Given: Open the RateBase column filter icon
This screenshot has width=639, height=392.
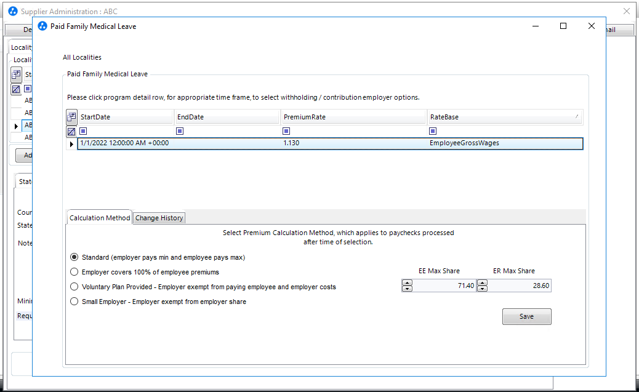Looking at the screenshot, I should pos(433,131).
